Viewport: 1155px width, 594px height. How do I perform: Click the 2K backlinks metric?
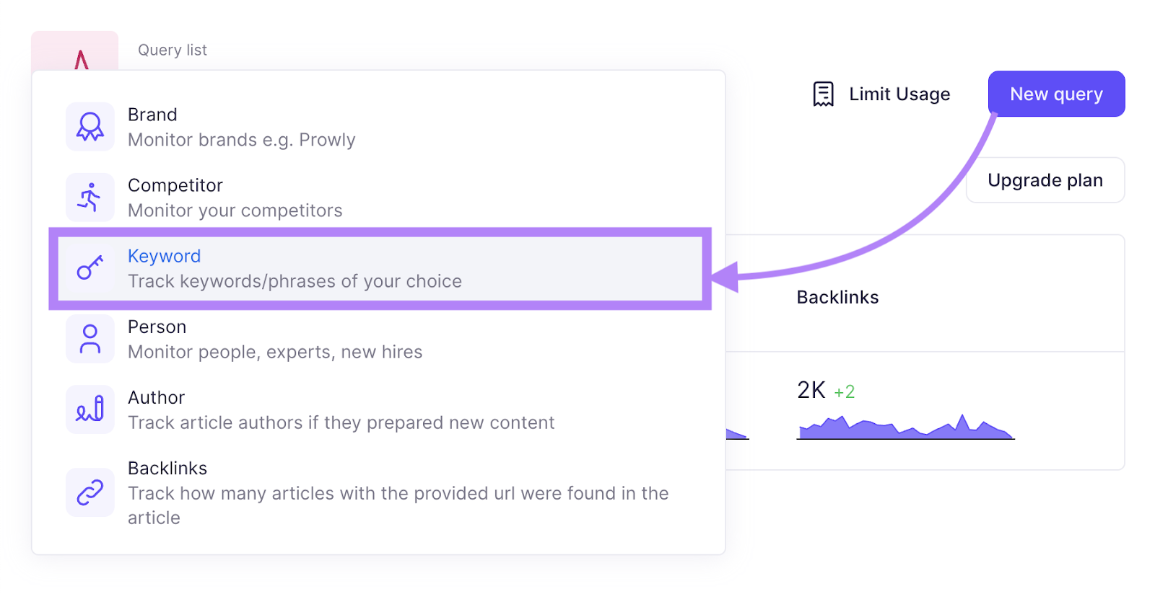coord(811,390)
